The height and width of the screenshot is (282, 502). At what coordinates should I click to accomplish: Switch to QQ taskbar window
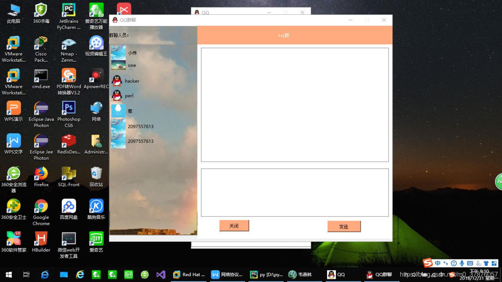343,274
